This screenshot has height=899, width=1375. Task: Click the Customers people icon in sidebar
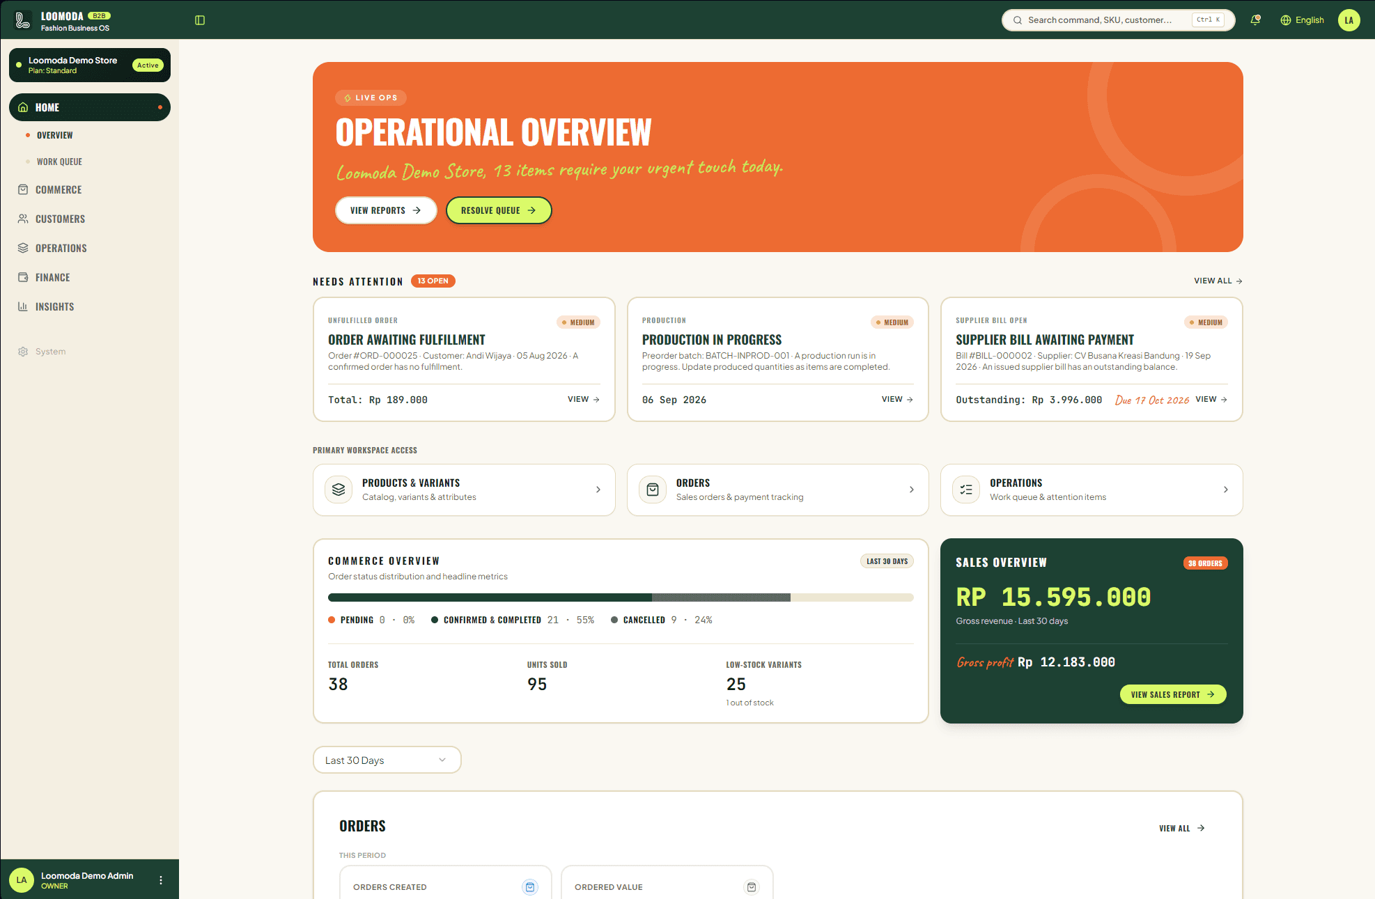(x=23, y=219)
